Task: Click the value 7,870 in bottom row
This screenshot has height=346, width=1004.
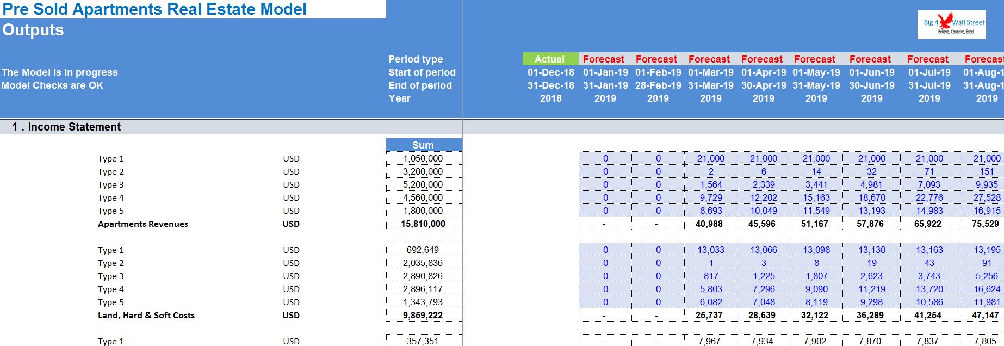Action: point(872,341)
